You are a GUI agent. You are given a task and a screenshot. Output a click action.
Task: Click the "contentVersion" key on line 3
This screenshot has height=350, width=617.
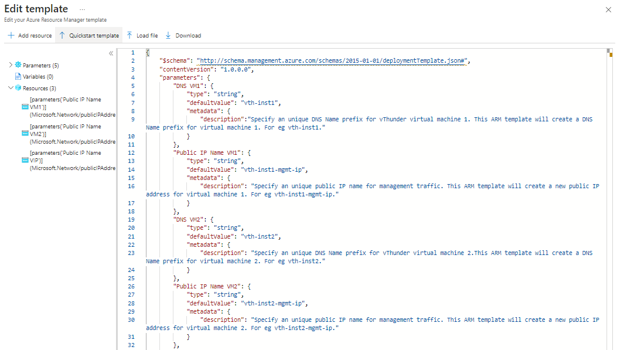(186, 69)
